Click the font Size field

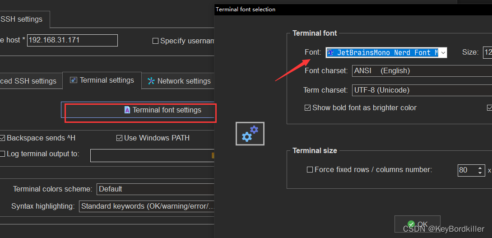487,52
